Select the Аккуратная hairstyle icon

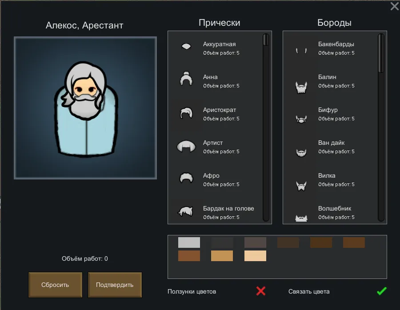coord(186,46)
